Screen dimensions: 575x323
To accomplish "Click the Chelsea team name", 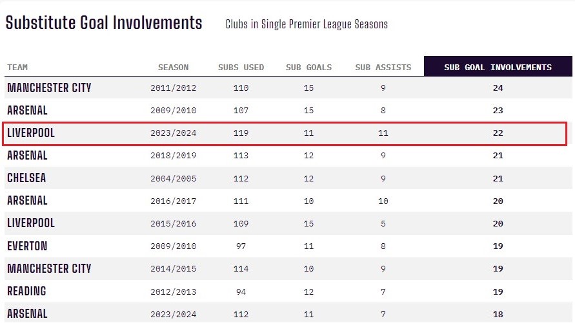I will pyautogui.click(x=26, y=178).
